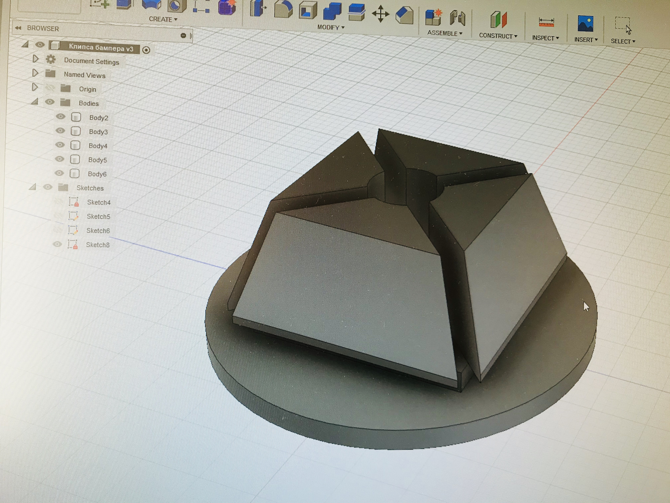
Task: Click the Sketch5 sketch icon
Action: [x=73, y=216]
